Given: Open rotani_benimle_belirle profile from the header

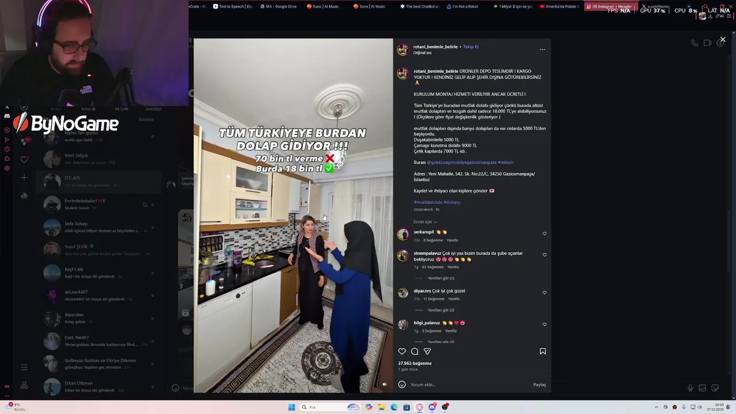Looking at the screenshot, I should pyautogui.click(x=435, y=47).
